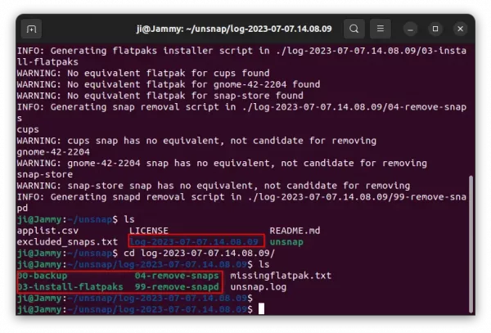The image size is (491, 333).
Task: Click the excluded_snaps.txt file name
Action: 67,242
